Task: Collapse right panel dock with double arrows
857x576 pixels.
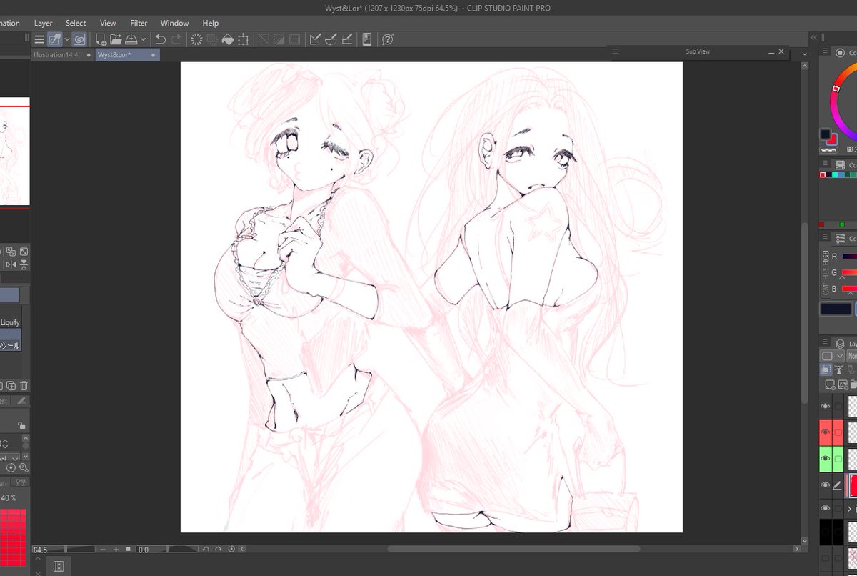Action: coord(813,38)
